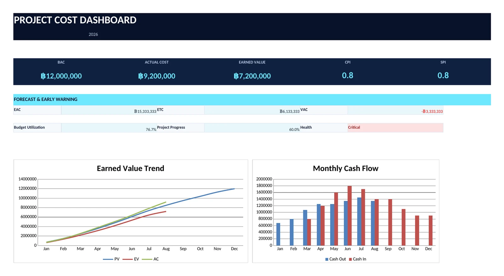Screen dimensions: 504x276
Task: Select the Sep Cash In bar
Action: point(390,222)
